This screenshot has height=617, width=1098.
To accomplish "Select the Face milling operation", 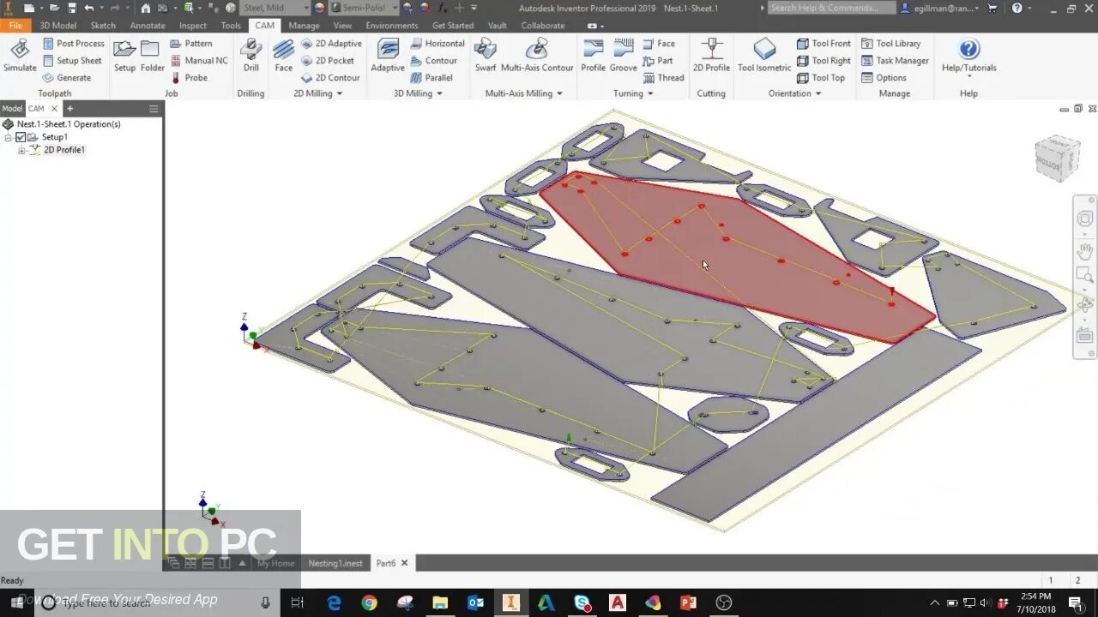I will point(284,56).
